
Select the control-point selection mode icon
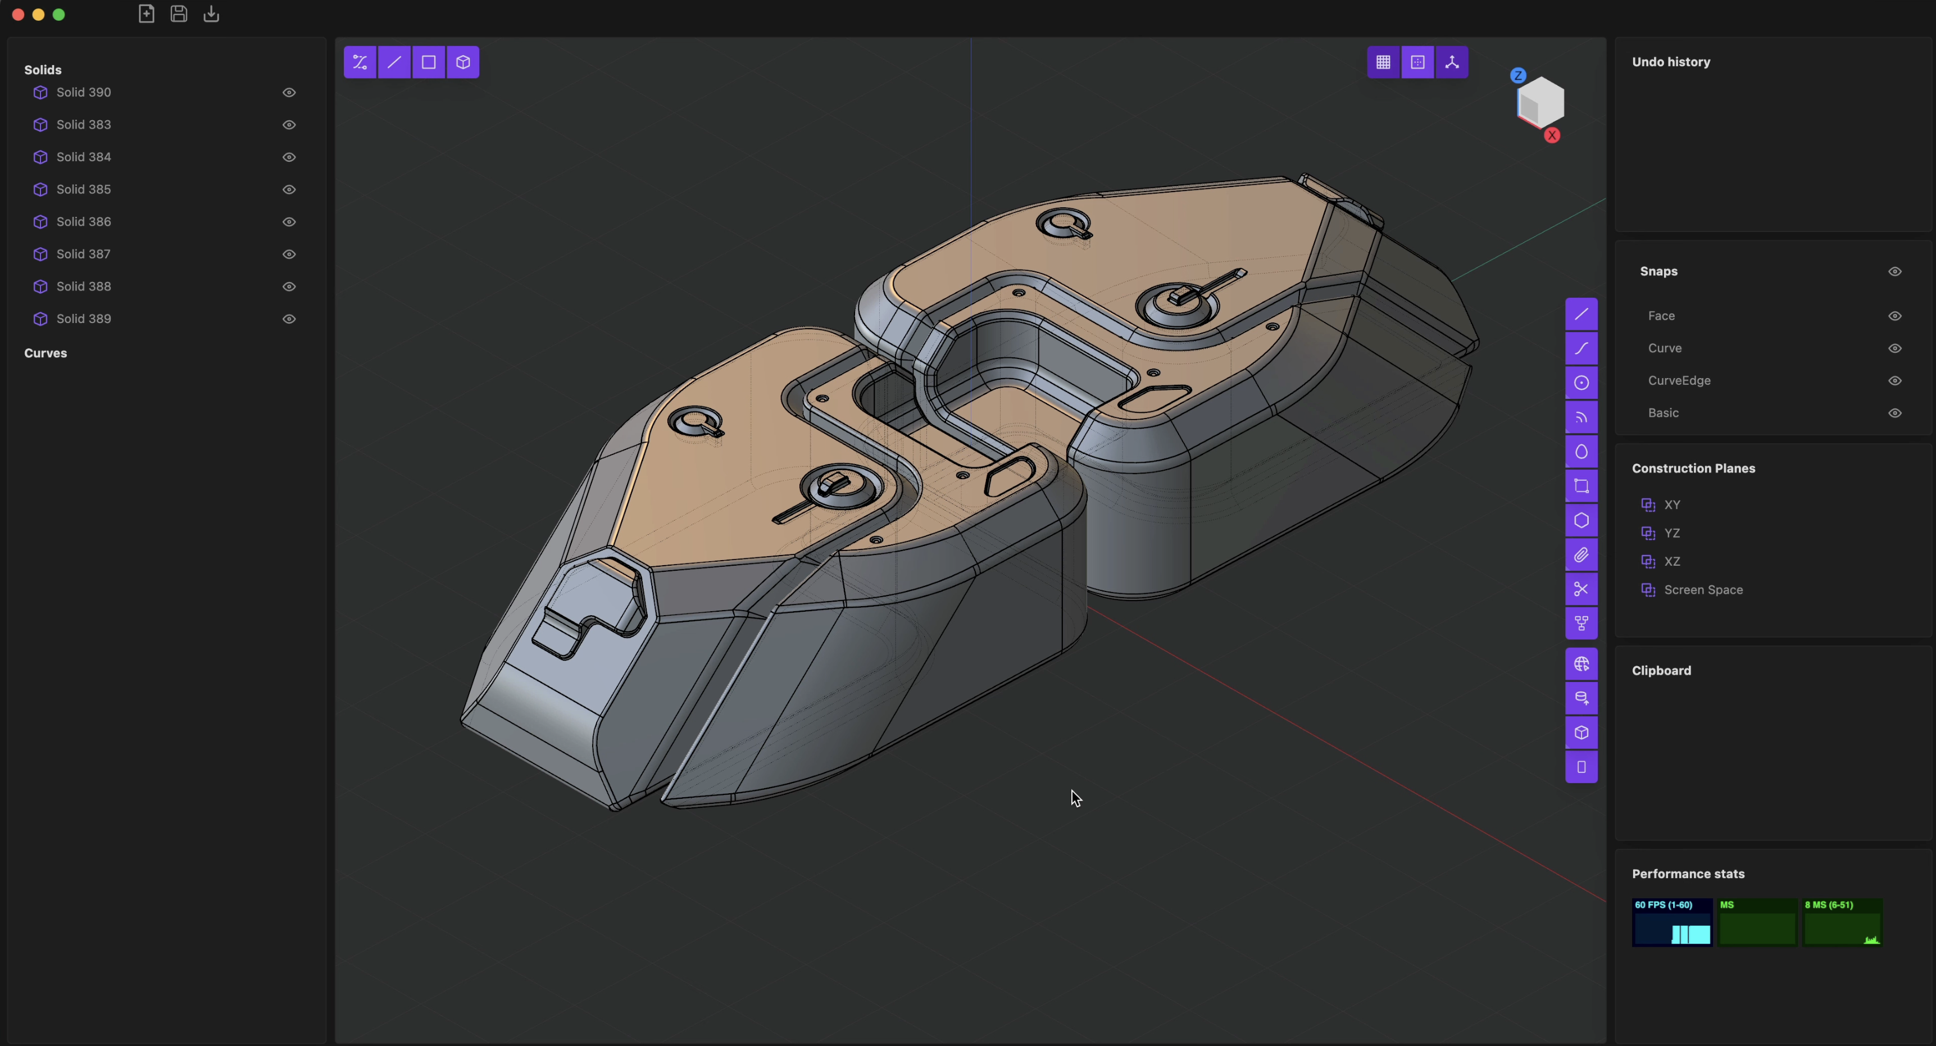pos(360,62)
